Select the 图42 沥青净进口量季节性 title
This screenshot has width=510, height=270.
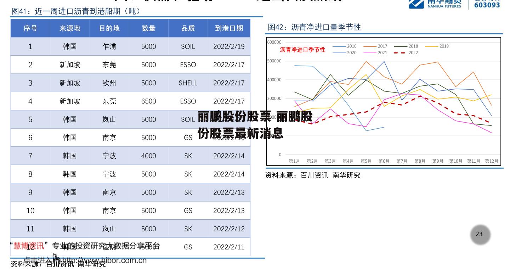(x=314, y=27)
